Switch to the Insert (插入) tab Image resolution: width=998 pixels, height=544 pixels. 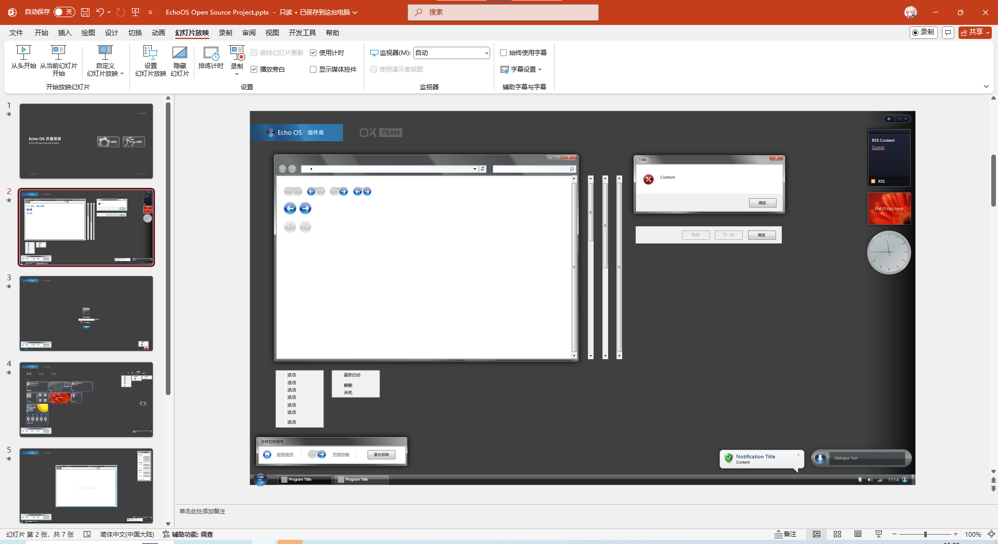pos(64,33)
